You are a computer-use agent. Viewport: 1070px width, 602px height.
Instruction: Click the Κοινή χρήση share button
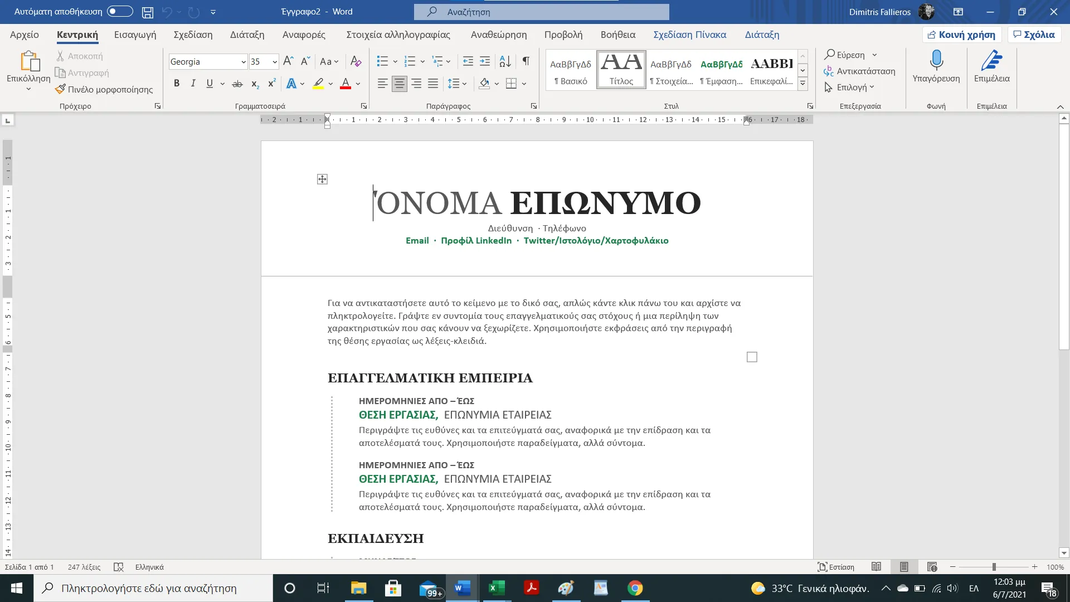tap(961, 35)
